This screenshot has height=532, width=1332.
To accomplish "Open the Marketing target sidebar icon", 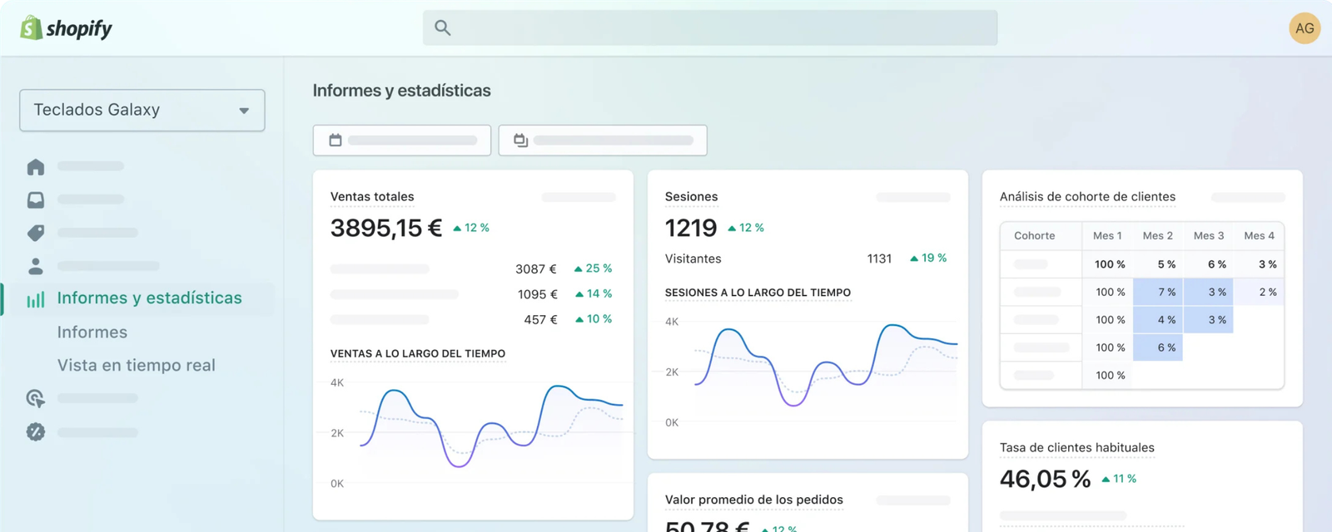I will [36, 399].
